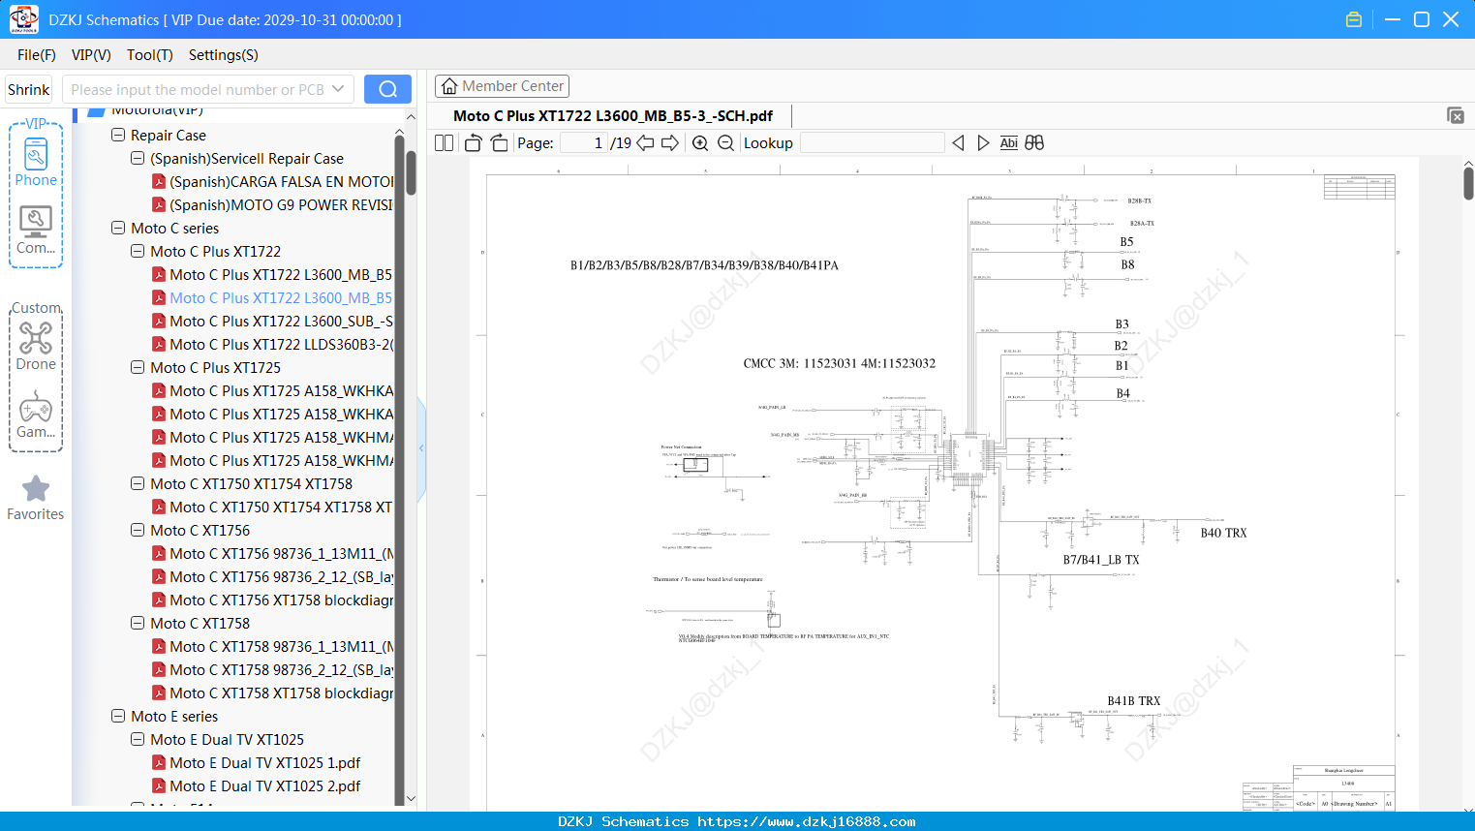Viewport: 1475px width, 831px height.
Task: Click PDF icon for Moto E Dual TV XT1025 1.pdf
Action: pyautogui.click(x=159, y=763)
